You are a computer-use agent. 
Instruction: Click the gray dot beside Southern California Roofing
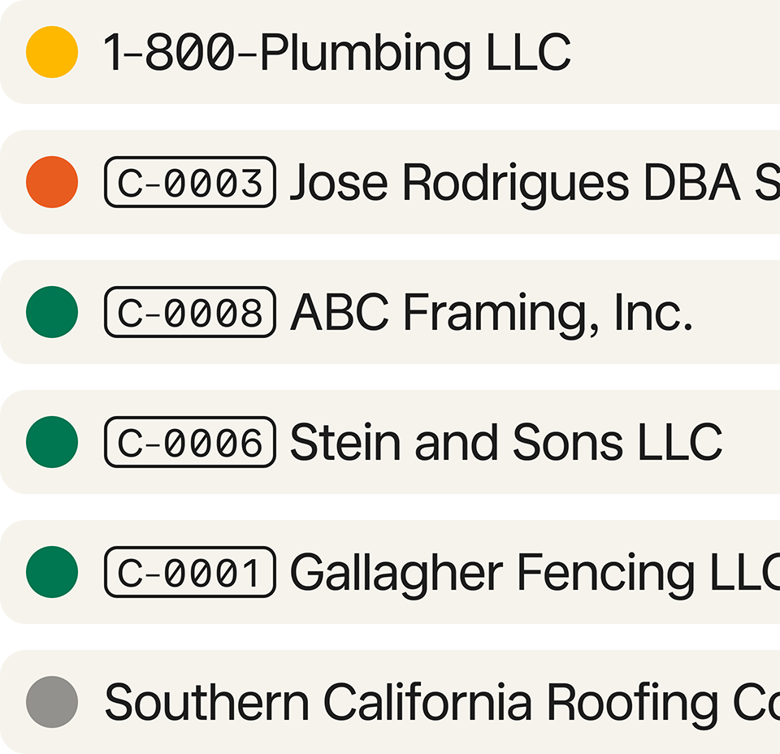pyautogui.click(x=52, y=702)
